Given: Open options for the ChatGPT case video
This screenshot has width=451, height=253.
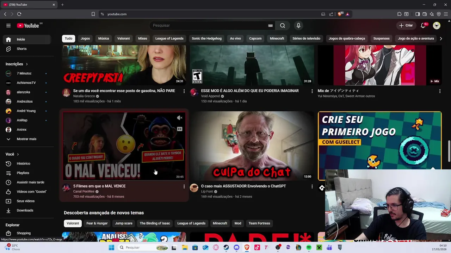Looking at the screenshot, I should pyautogui.click(x=312, y=186).
